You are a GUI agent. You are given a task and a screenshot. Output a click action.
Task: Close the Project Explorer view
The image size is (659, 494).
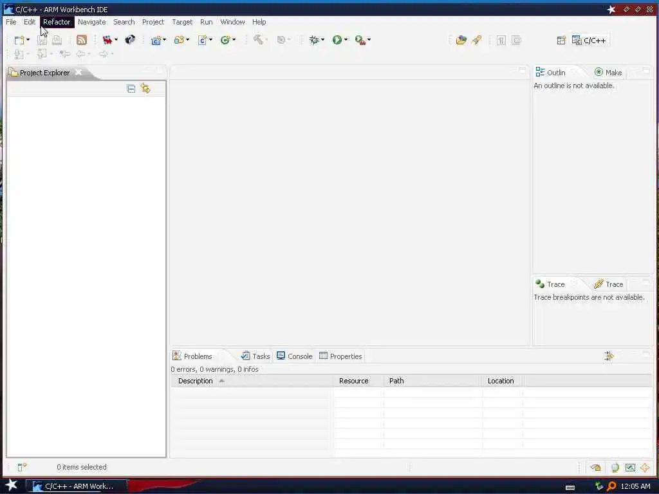79,72
